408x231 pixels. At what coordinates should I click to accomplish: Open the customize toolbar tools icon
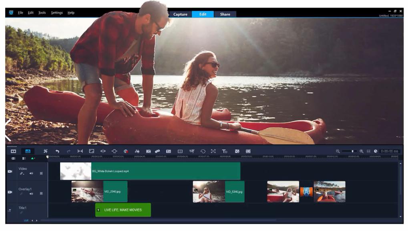point(45,151)
